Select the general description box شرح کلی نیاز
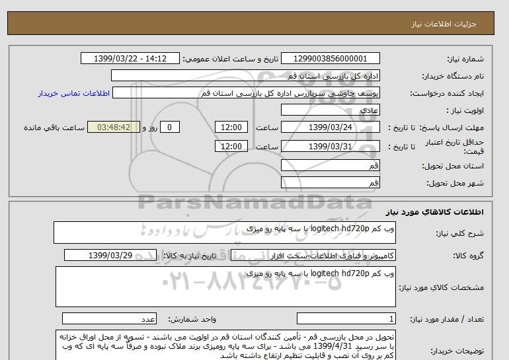 [x=225, y=233]
